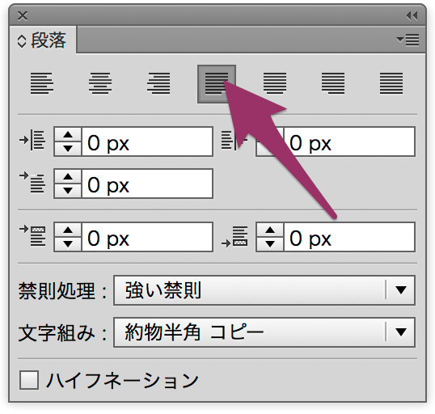Select the center align paragraph icon
Viewport: 435px width, 414px height.
point(100,83)
